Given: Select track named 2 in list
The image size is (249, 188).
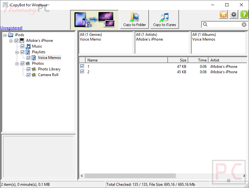Looking at the screenshot, I should coord(88,72).
